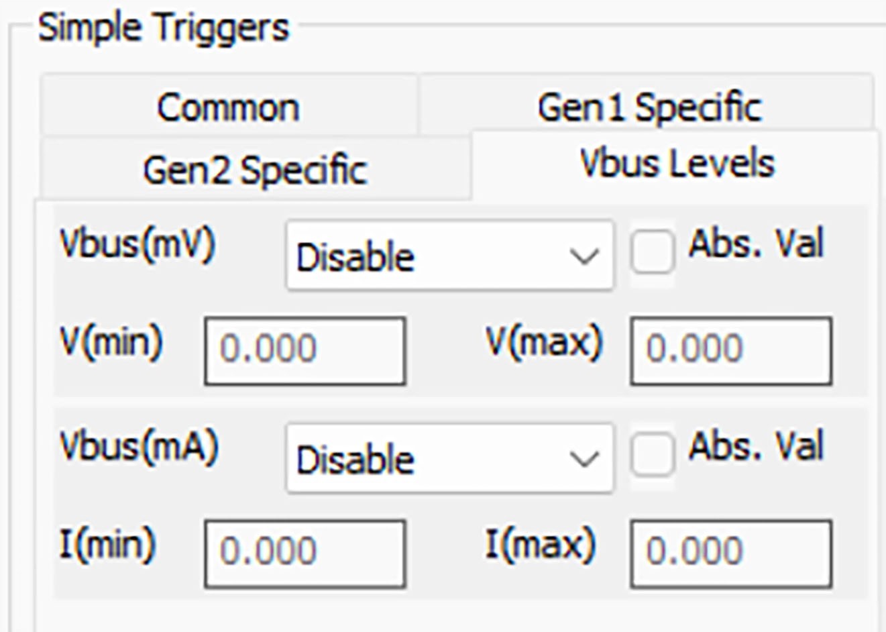886x632 pixels.
Task: Toggle the Vbus(mA) Abs. Val checkbox
Action: [652, 455]
